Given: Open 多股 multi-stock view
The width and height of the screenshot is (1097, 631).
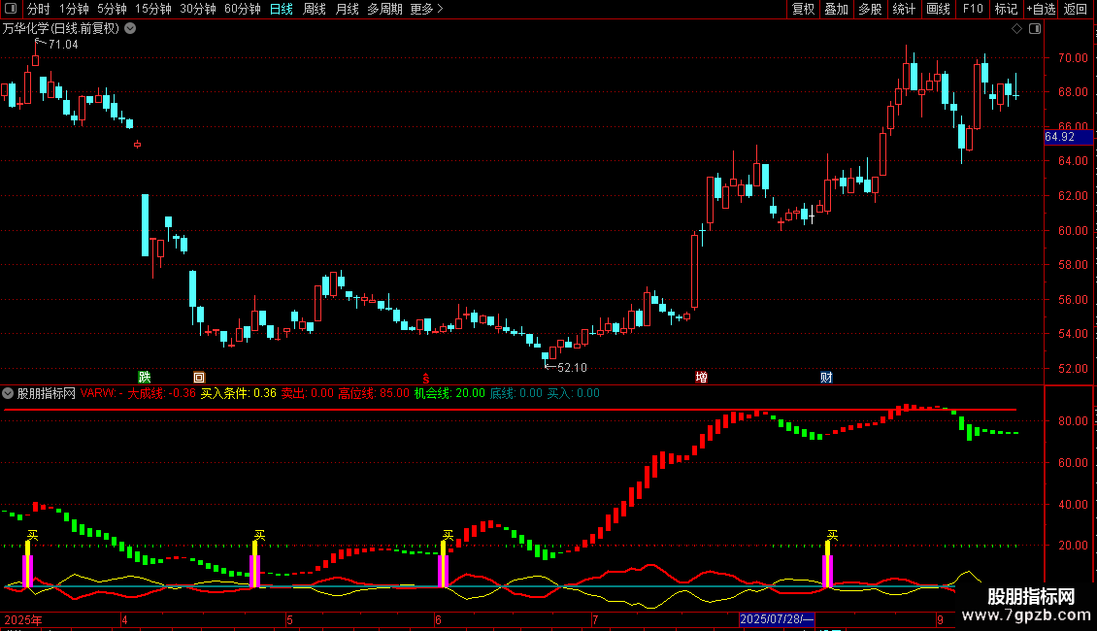Looking at the screenshot, I should pyautogui.click(x=870, y=9).
